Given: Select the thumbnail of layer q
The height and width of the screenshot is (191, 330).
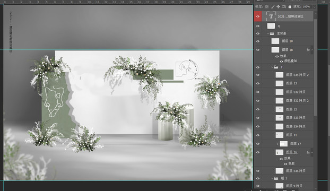Looking at the screenshot, I should coord(271,26).
